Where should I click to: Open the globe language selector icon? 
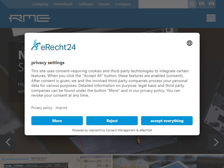(190, 43)
